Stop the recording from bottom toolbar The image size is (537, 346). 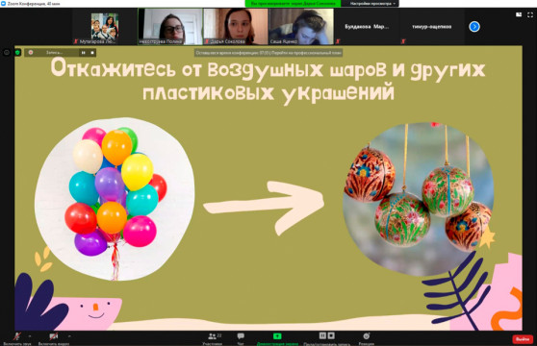pyautogui.click(x=331, y=335)
